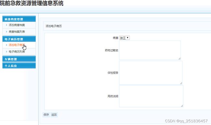
Task: Click the arrow icon beside 病患档案列表
Action: (6, 31)
